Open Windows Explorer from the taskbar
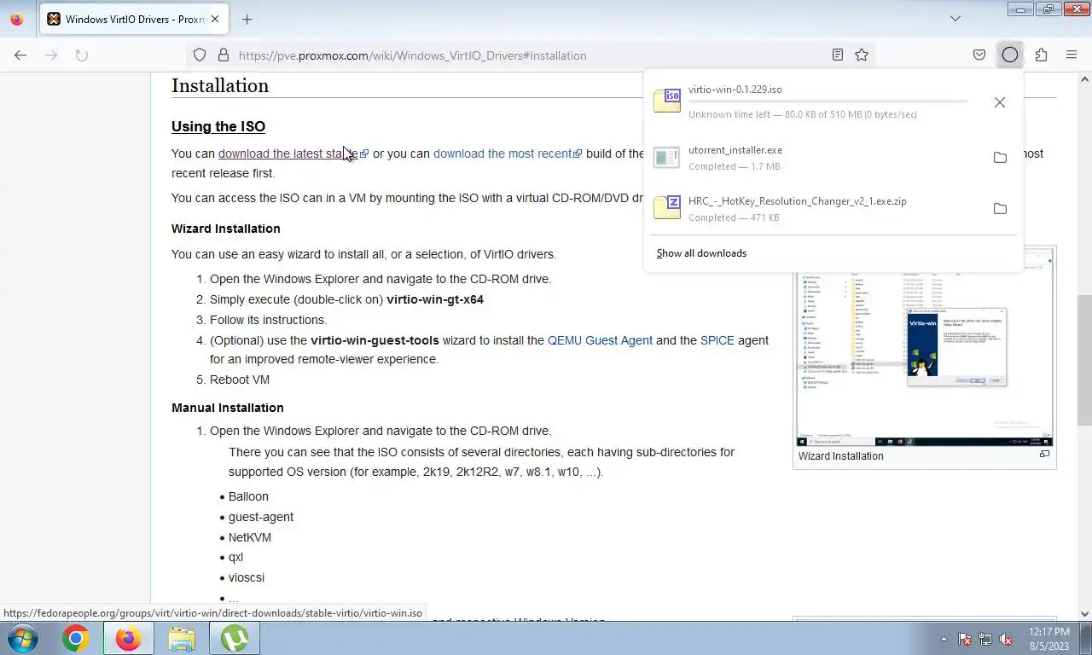 182,638
